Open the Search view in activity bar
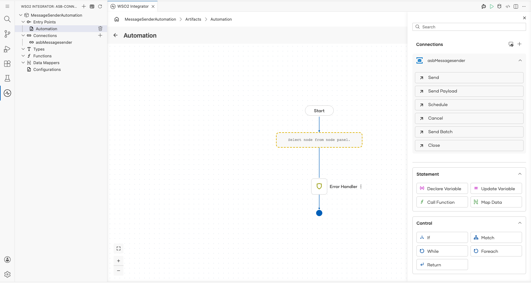Image resolution: width=531 pixels, height=283 pixels. pos(7,19)
